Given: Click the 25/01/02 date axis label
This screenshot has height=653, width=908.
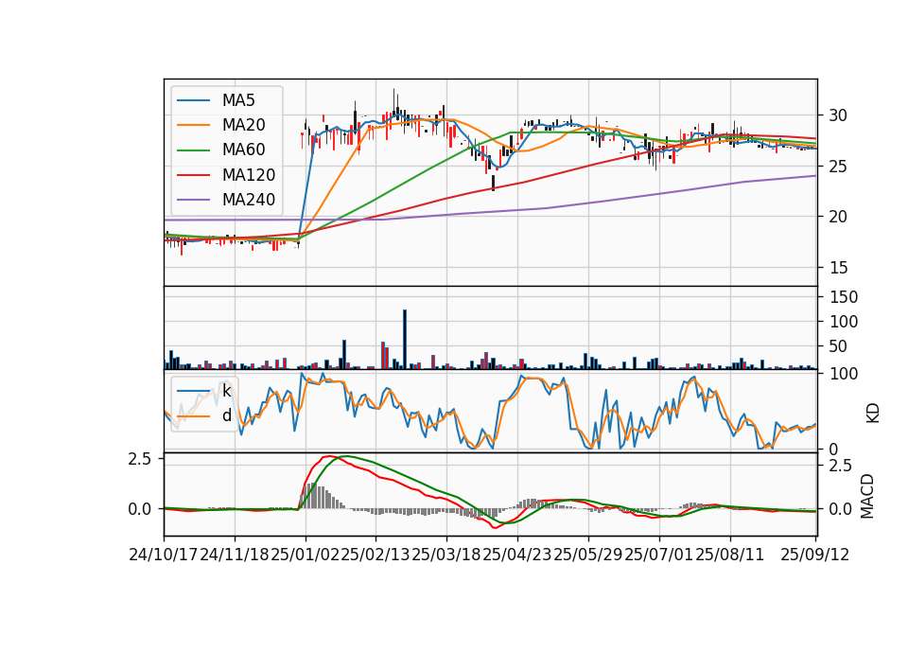Looking at the screenshot, I should click(306, 555).
